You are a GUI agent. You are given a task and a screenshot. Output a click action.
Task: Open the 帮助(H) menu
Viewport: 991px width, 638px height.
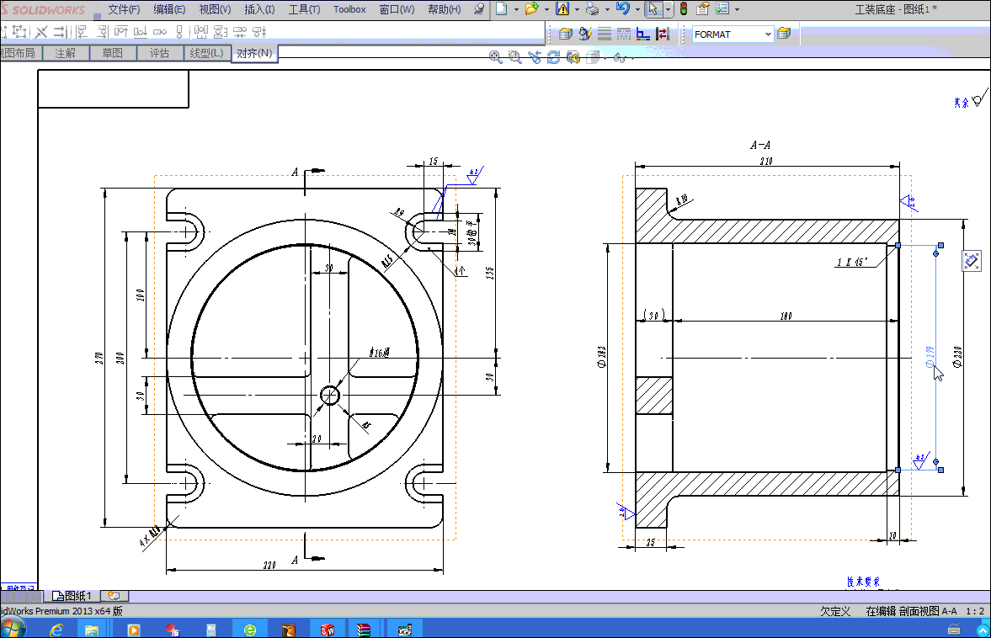pyautogui.click(x=445, y=9)
